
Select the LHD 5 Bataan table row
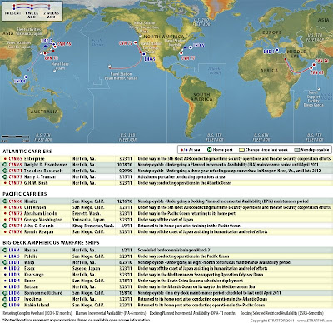(166, 287)
